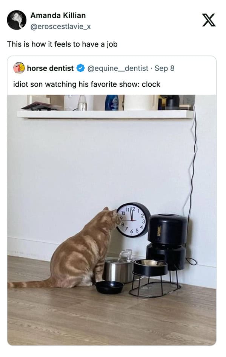The height and width of the screenshot is (357, 226).
Task: Click the black cable along the wall
Action: click(192, 182)
